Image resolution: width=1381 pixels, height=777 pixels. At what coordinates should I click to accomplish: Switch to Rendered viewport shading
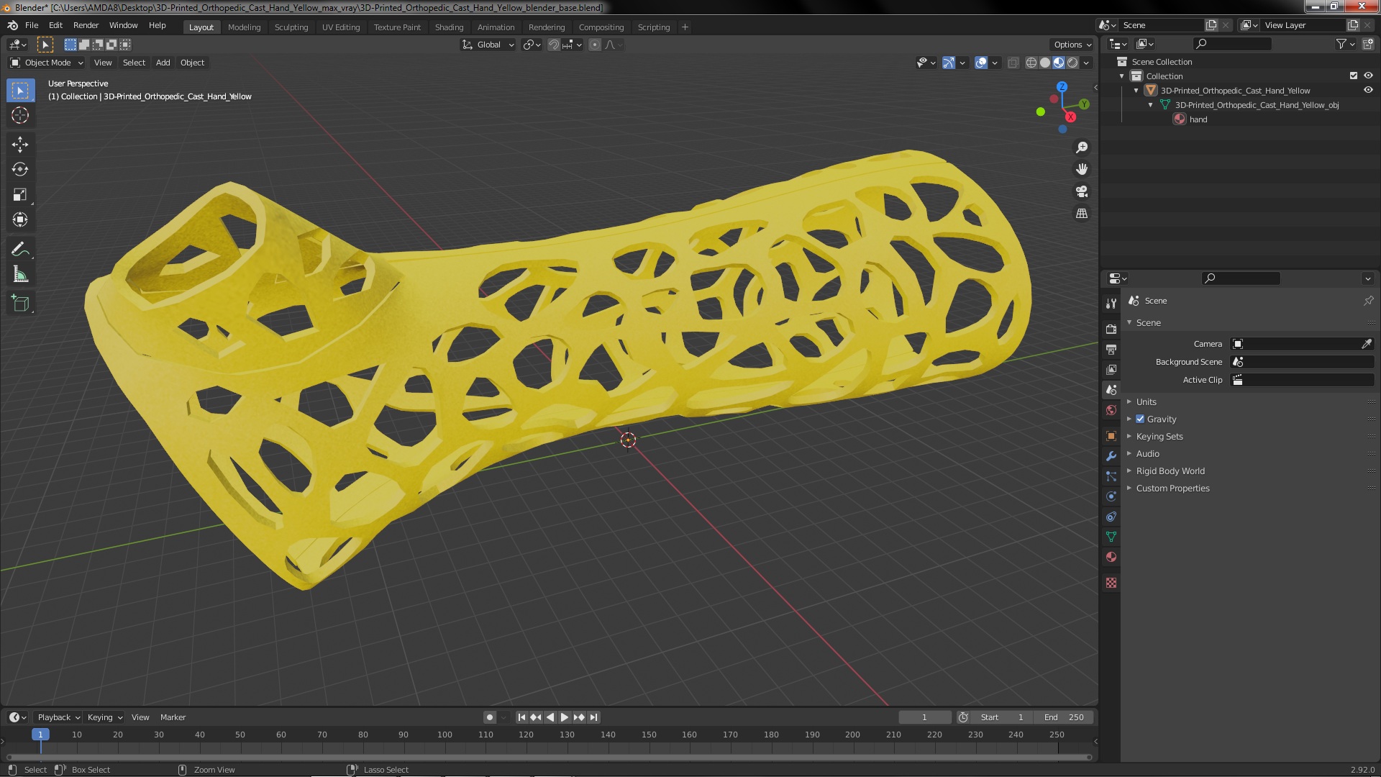coord(1072,63)
